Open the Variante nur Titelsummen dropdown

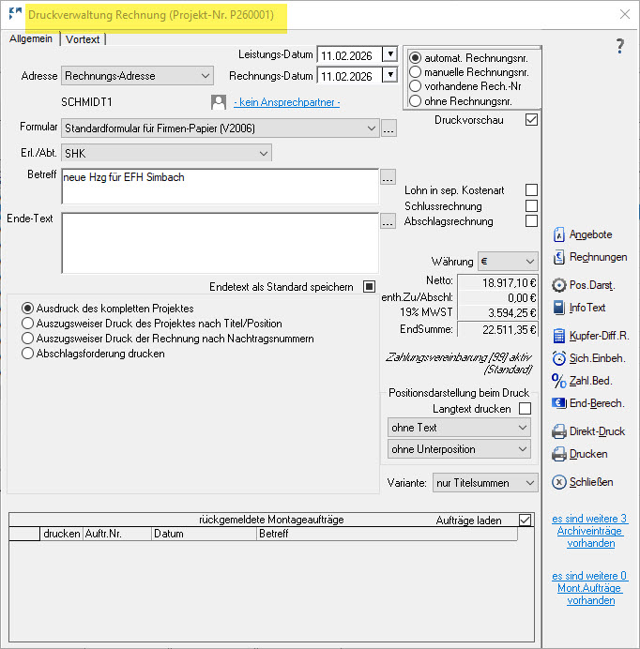click(x=530, y=482)
